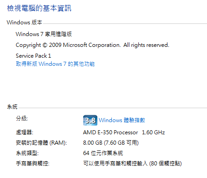The height and width of the screenshot is (178, 207).
Task: Select the 8.00 GB memory value
Action: 92,143
